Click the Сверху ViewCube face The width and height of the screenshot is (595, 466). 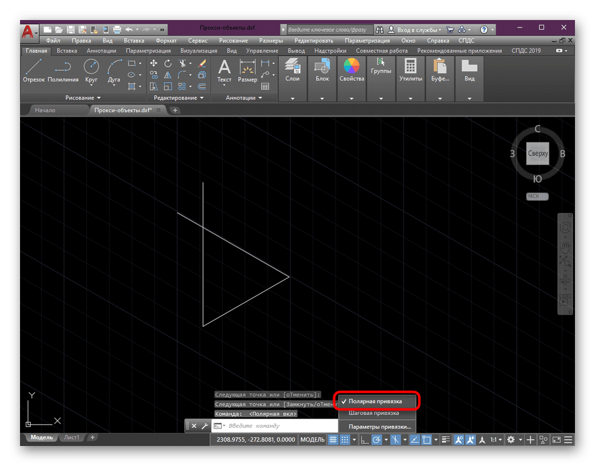[x=538, y=153]
